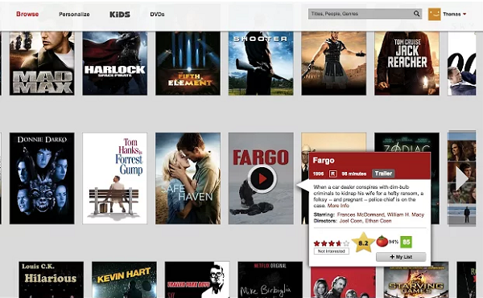Image resolution: width=483 pixels, height=298 pixels.
Task: Advance the row with the right arrow
Action: tap(462, 179)
